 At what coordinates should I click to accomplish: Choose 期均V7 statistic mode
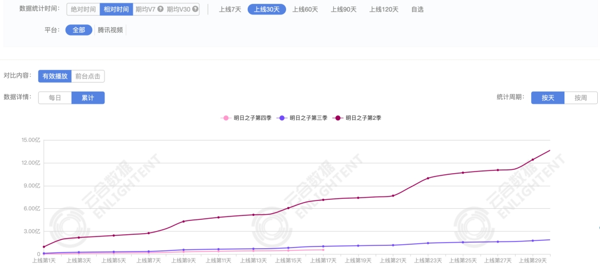click(x=146, y=9)
